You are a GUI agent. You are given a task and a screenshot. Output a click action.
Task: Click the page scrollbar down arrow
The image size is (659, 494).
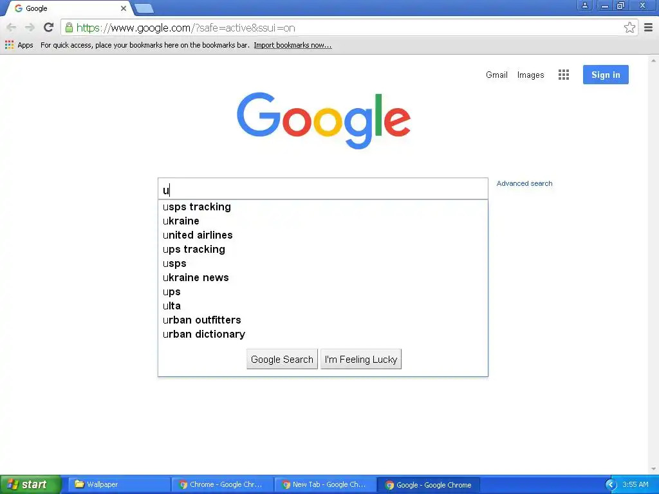click(x=654, y=469)
